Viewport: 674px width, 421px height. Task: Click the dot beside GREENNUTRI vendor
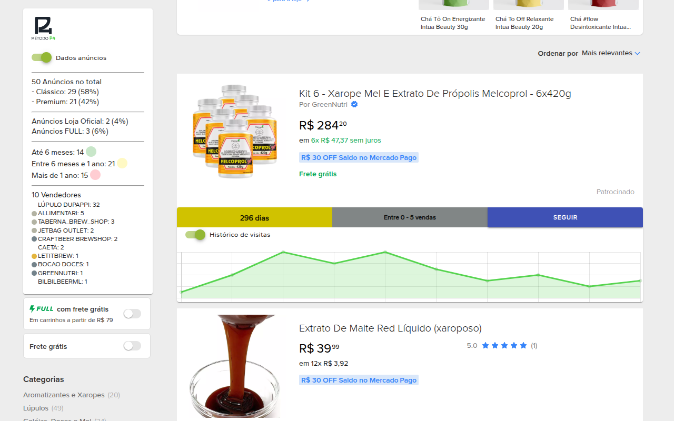click(34, 273)
